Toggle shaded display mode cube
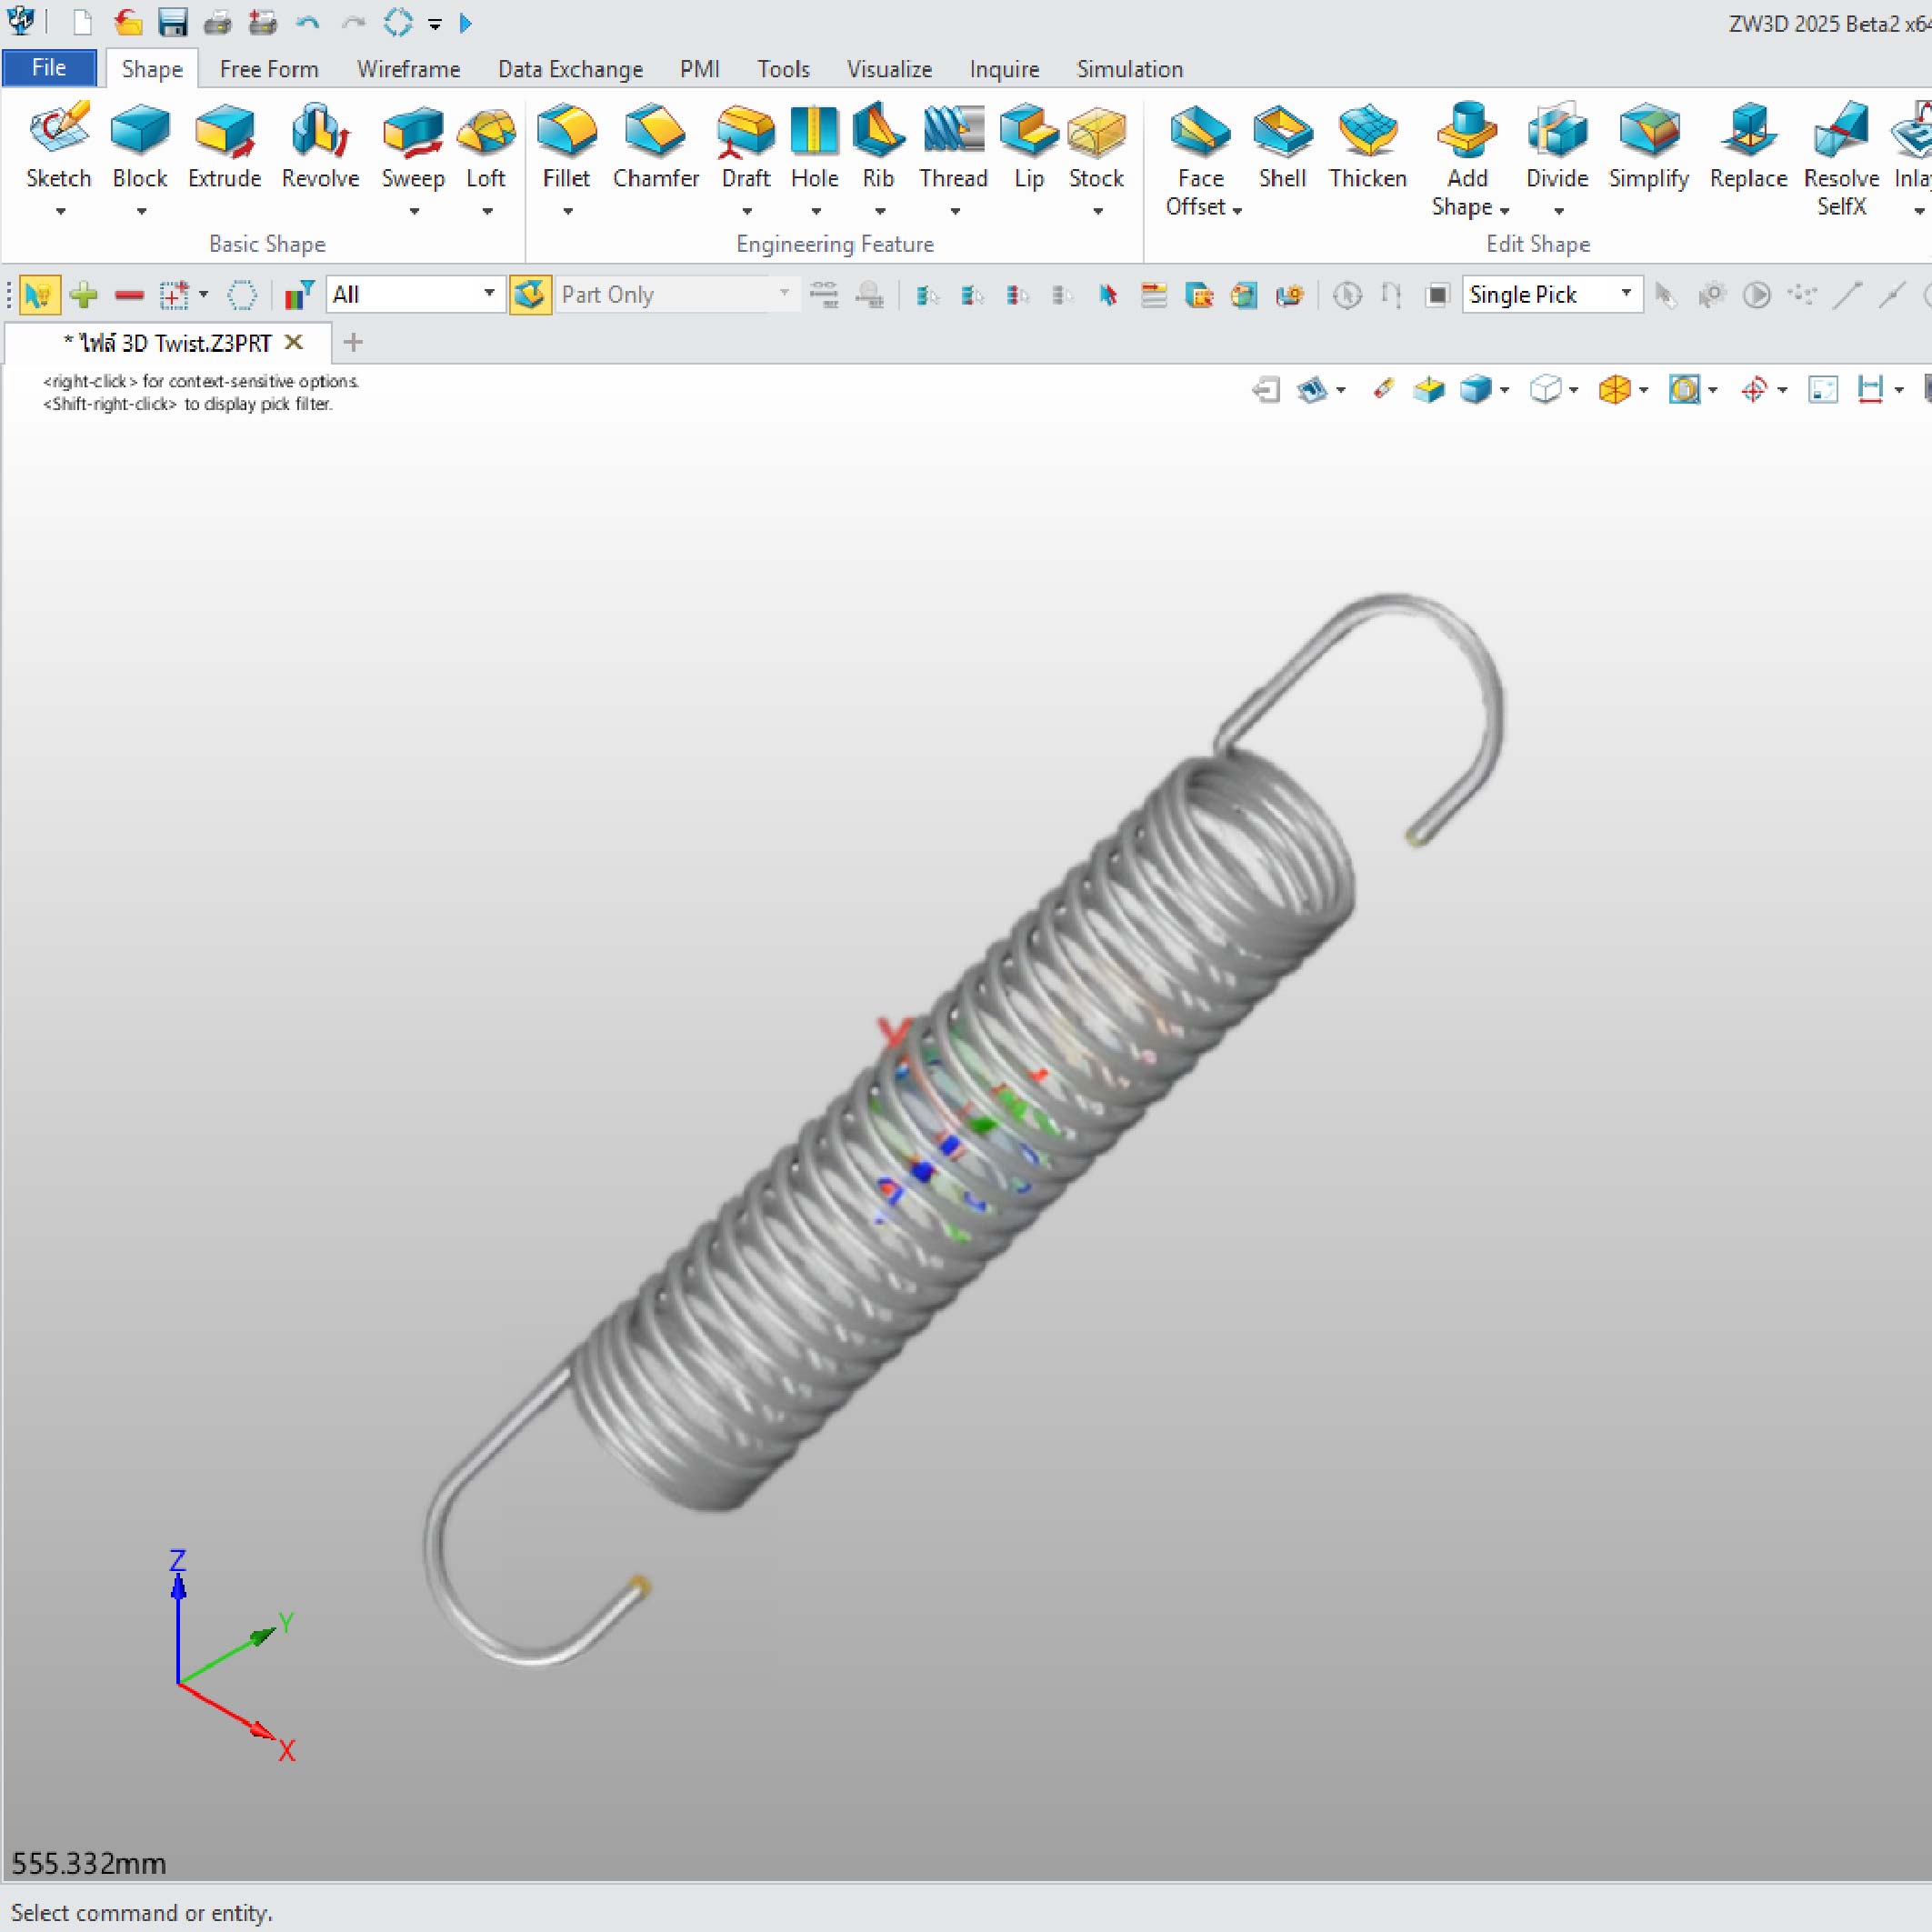Image resolution: width=1932 pixels, height=1932 pixels. point(1476,389)
